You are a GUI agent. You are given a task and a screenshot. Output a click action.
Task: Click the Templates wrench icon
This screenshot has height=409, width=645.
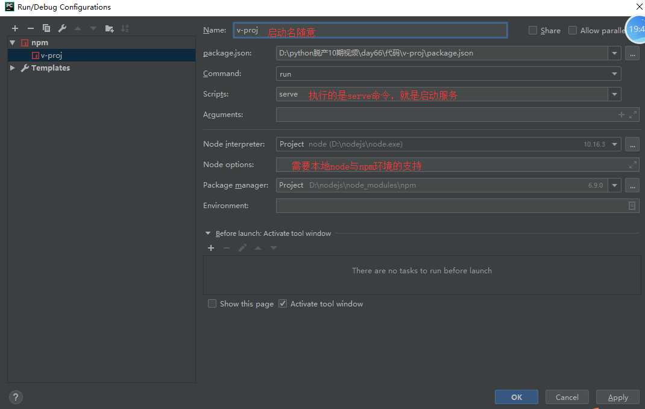coord(25,68)
